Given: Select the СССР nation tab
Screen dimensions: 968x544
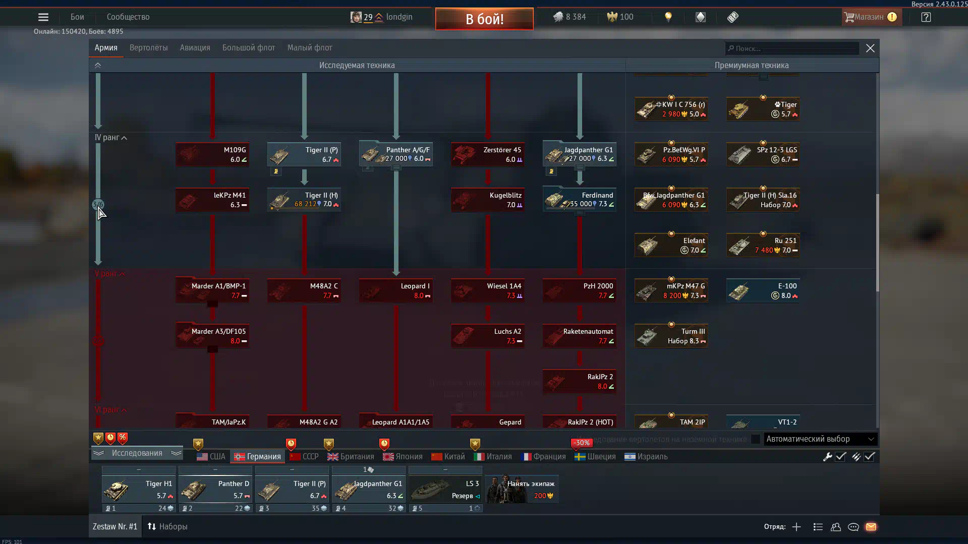Looking at the screenshot, I should 304,457.
